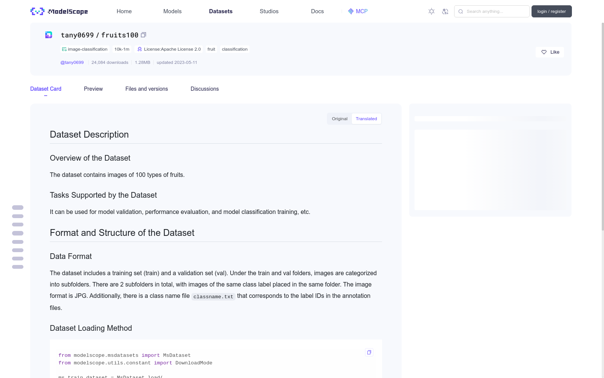The width and height of the screenshot is (604, 378).
Task: Click the code line importing DownloadMode
Action: [x=135, y=363]
